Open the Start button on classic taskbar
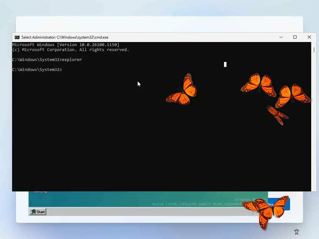The height and width of the screenshot is (239, 319). point(38,212)
